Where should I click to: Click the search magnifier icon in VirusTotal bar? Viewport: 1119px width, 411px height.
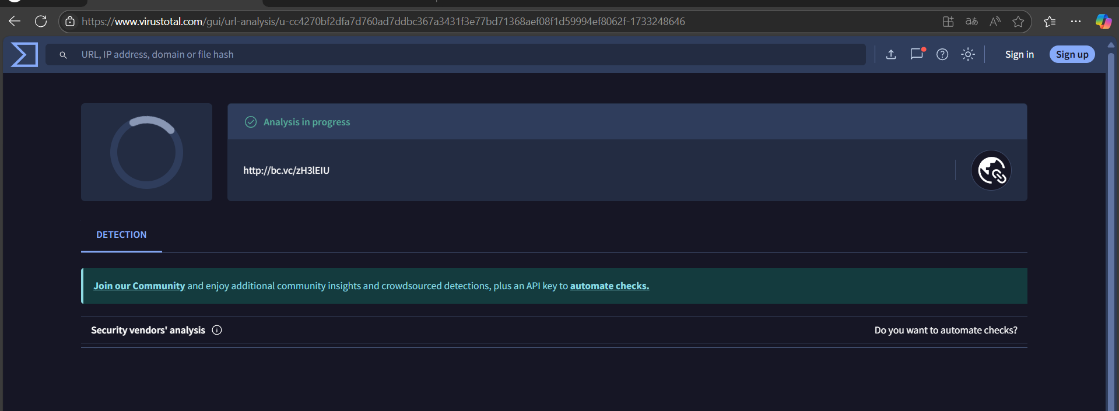coord(63,55)
